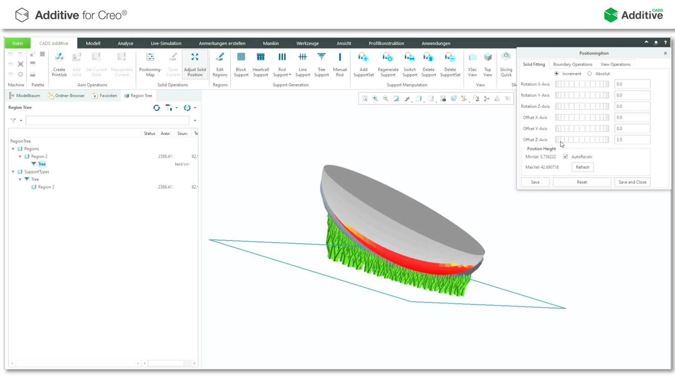Click the zoom-in magnifier in view toolbar

click(x=375, y=99)
